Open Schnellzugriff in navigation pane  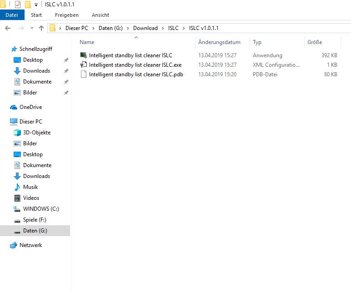click(x=36, y=49)
